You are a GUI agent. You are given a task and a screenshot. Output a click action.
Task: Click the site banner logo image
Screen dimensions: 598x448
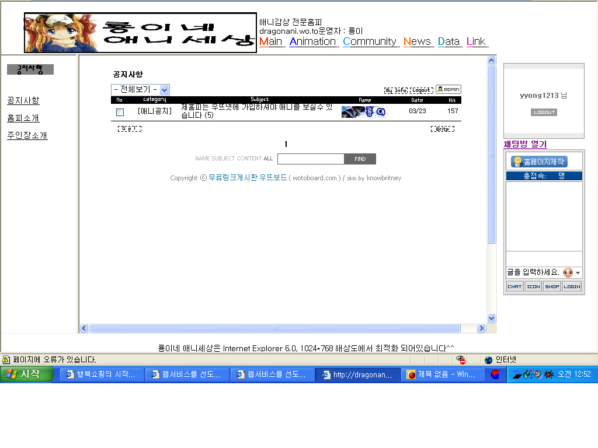(140, 33)
